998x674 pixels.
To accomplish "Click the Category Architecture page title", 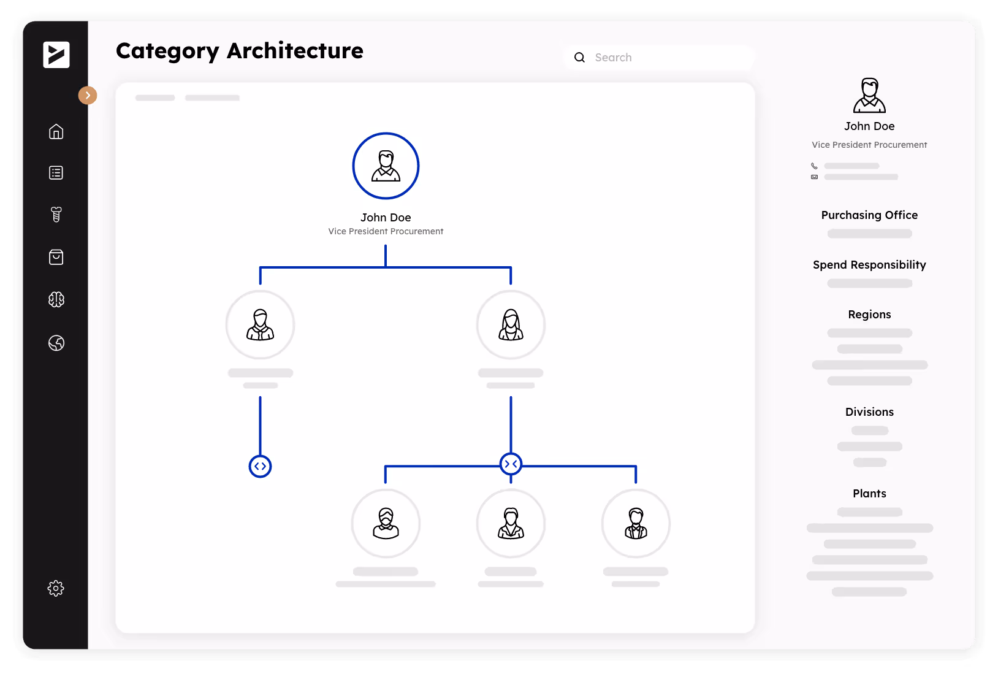I will (x=240, y=51).
